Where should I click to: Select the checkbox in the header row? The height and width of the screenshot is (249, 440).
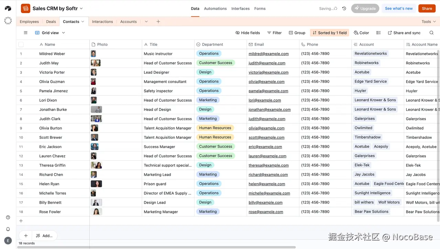pos(21,44)
